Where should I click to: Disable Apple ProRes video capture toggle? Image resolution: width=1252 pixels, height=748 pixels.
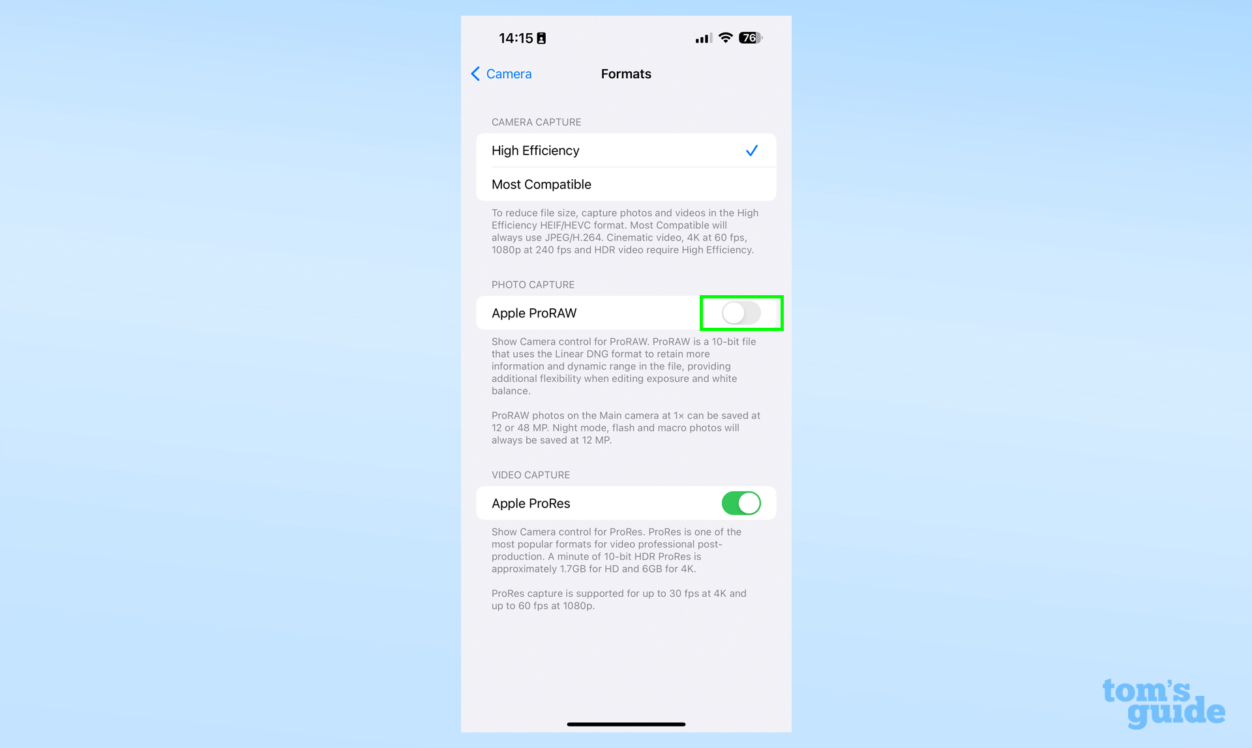tap(741, 502)
